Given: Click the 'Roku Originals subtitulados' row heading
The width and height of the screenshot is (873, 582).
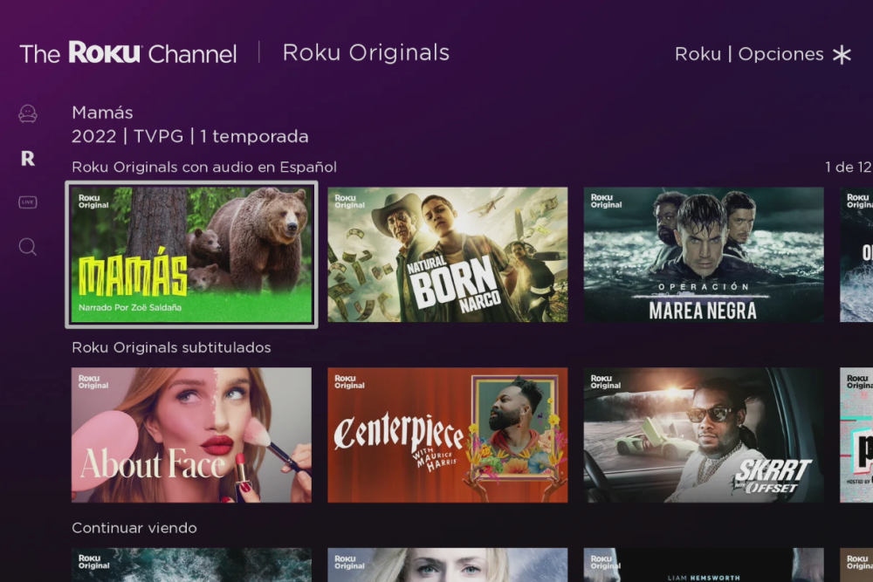Looking at the screenshot, I should tap(171, 348).
